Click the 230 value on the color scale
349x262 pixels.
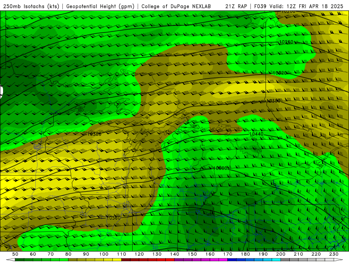tap(334, 254)
